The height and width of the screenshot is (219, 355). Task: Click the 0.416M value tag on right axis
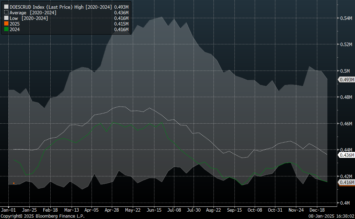tap(346, 182)
